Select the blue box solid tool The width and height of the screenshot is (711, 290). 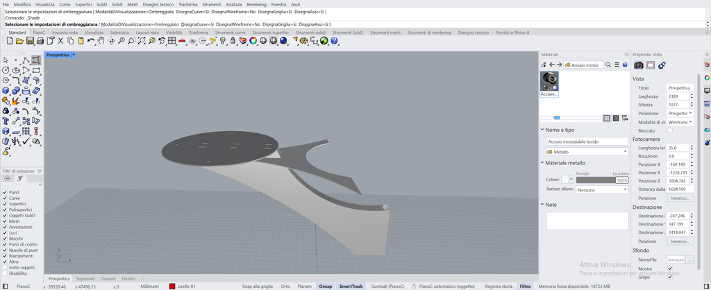pos(6,90)
